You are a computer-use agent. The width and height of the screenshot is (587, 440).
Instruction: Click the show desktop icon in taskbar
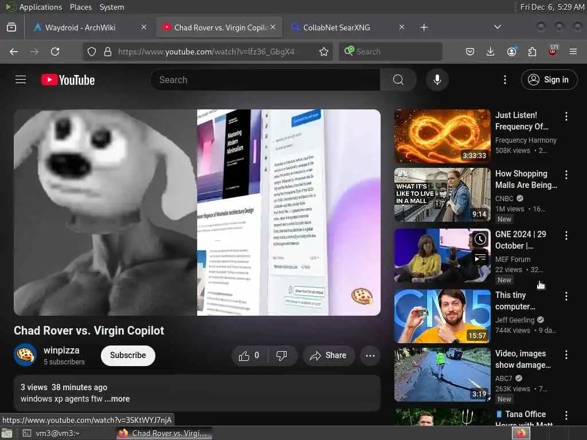tap(7, 433)
